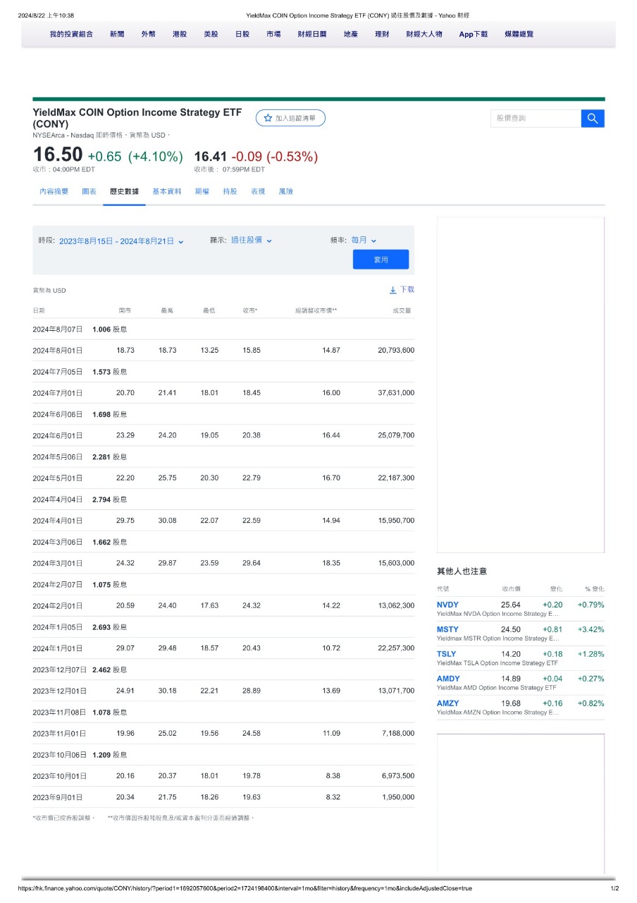
Task: Switch to the 內容摘要 tab
Action: [54, 192]
